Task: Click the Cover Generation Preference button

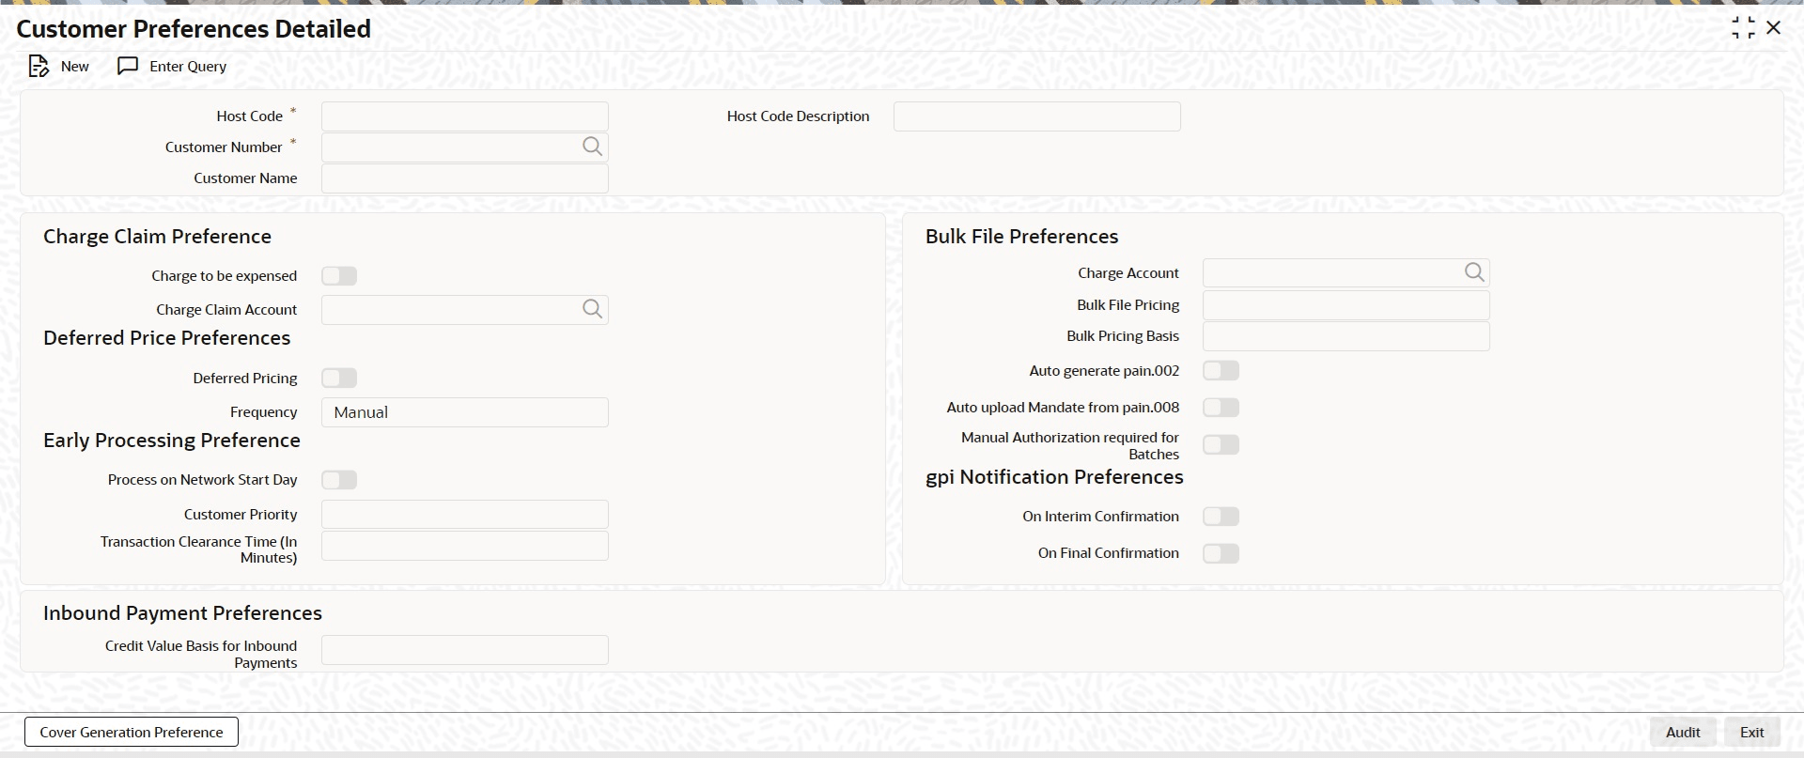Action: 132,732
